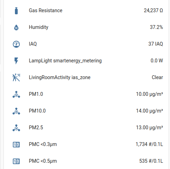Click the 37 IAQ reading
This screenshot has height=169, width=170.
coord(156,44)
